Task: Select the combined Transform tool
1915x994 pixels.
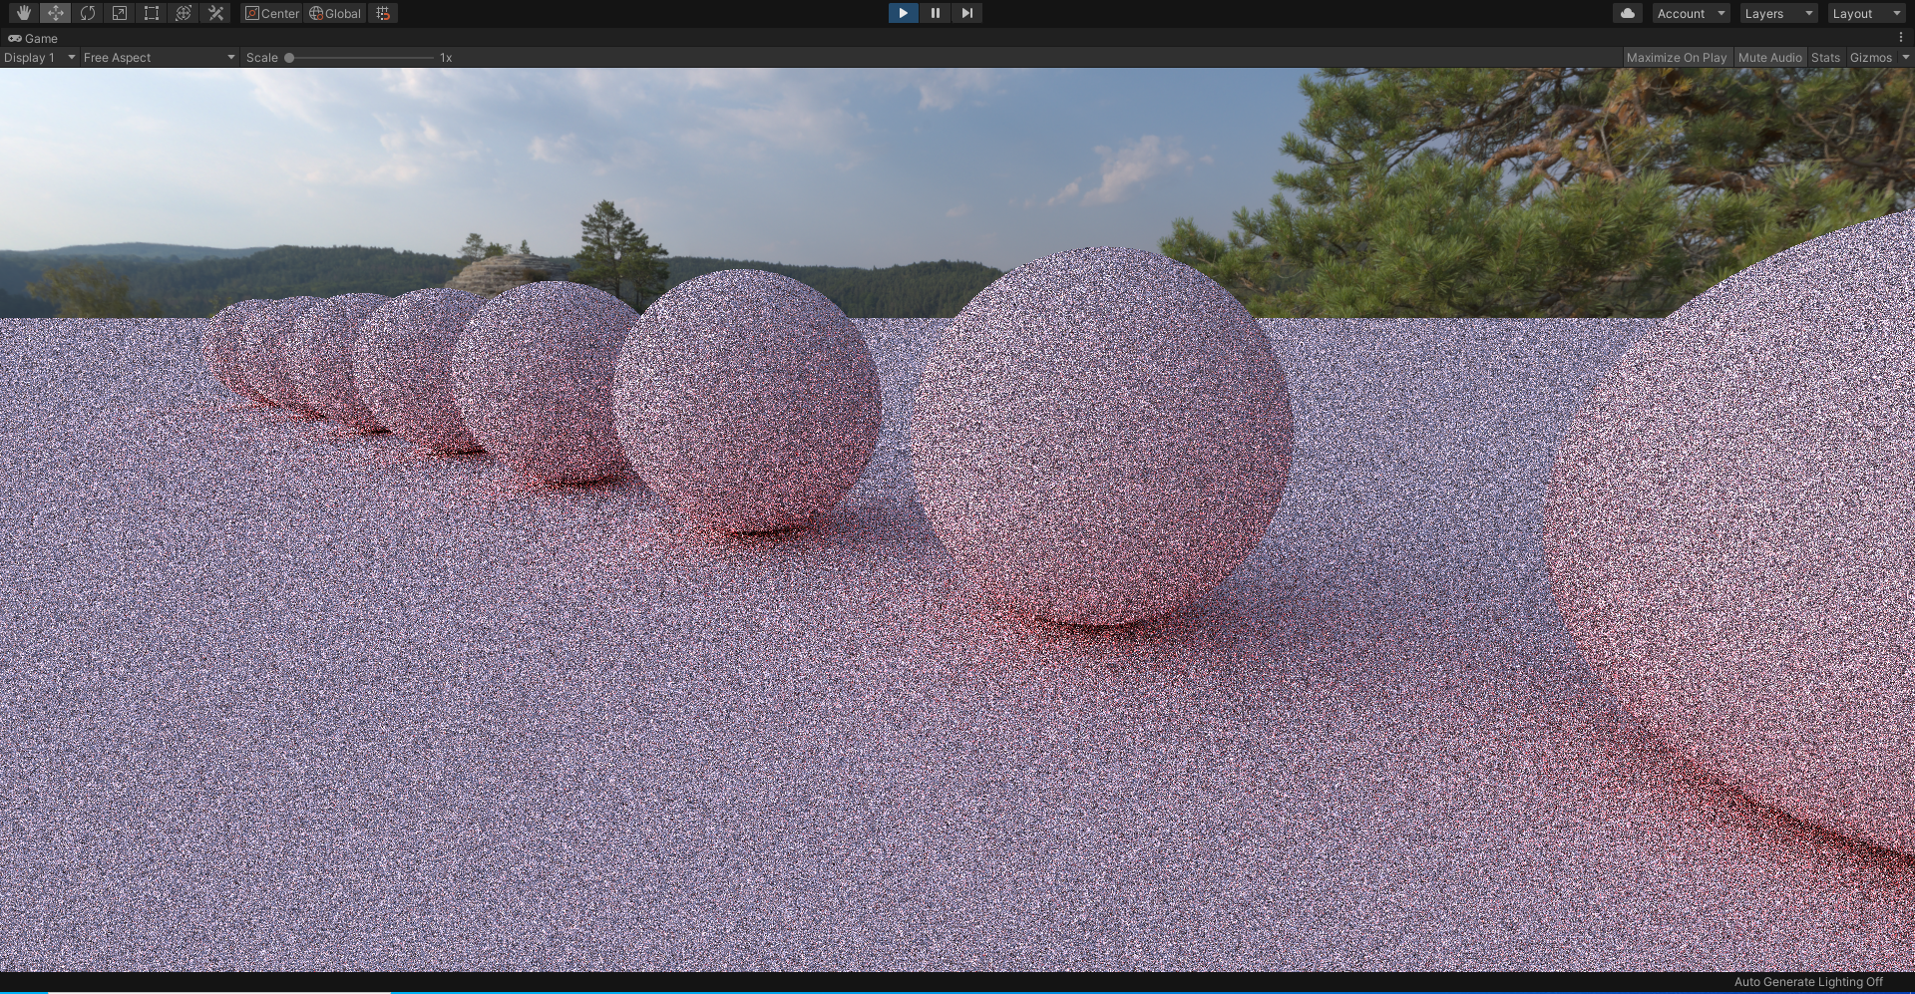Action: tap(184, 13)
